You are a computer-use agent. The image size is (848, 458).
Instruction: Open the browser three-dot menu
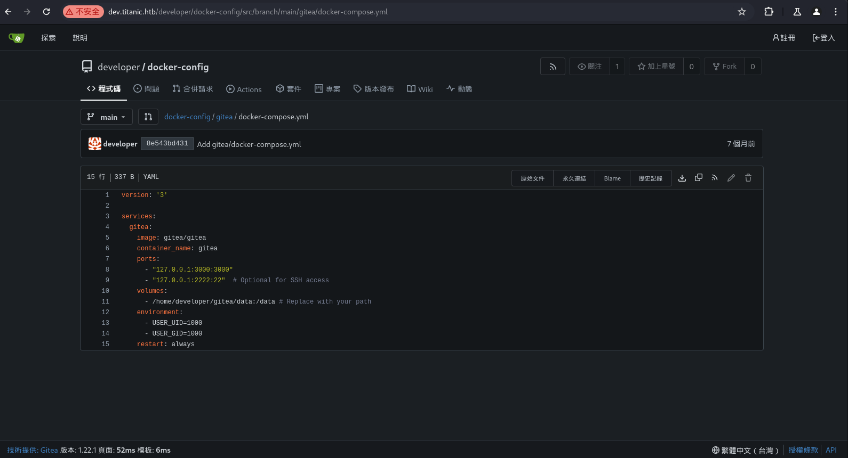point(836,12)
